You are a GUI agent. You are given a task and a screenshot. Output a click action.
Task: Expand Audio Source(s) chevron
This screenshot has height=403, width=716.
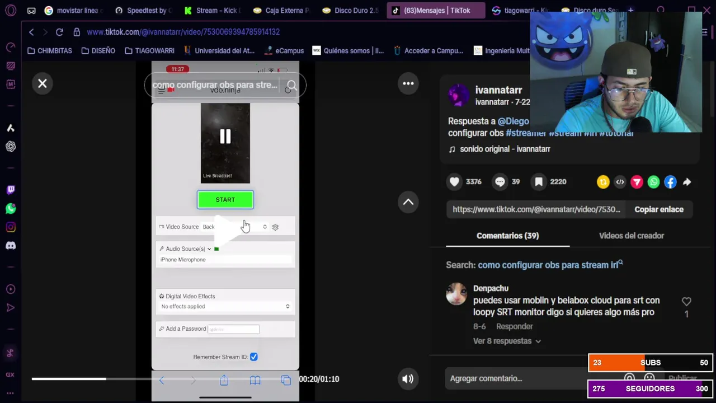(x=209, y=249)
